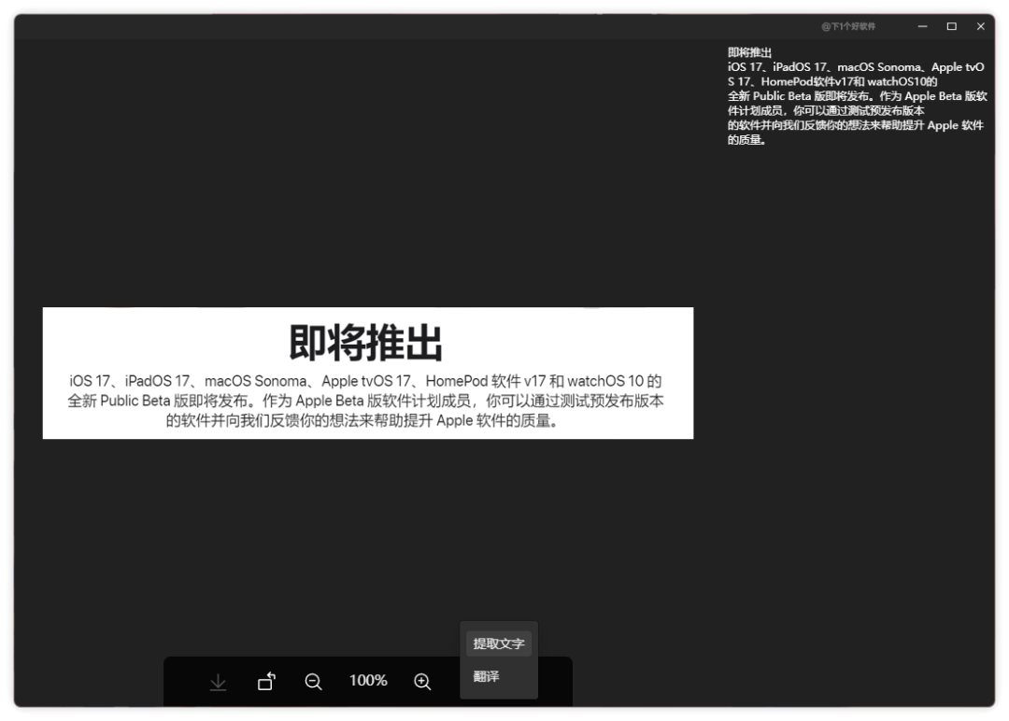Rotate the image with the rotate icon
The image size is (1009, 721).
[x=266, y=681]
